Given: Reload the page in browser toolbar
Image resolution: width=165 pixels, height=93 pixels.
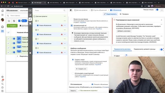Looking at the screenshot, I should (x=8, y=6).
